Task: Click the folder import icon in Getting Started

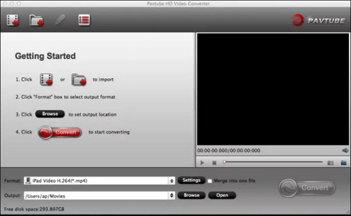Action: click(79, 80)
